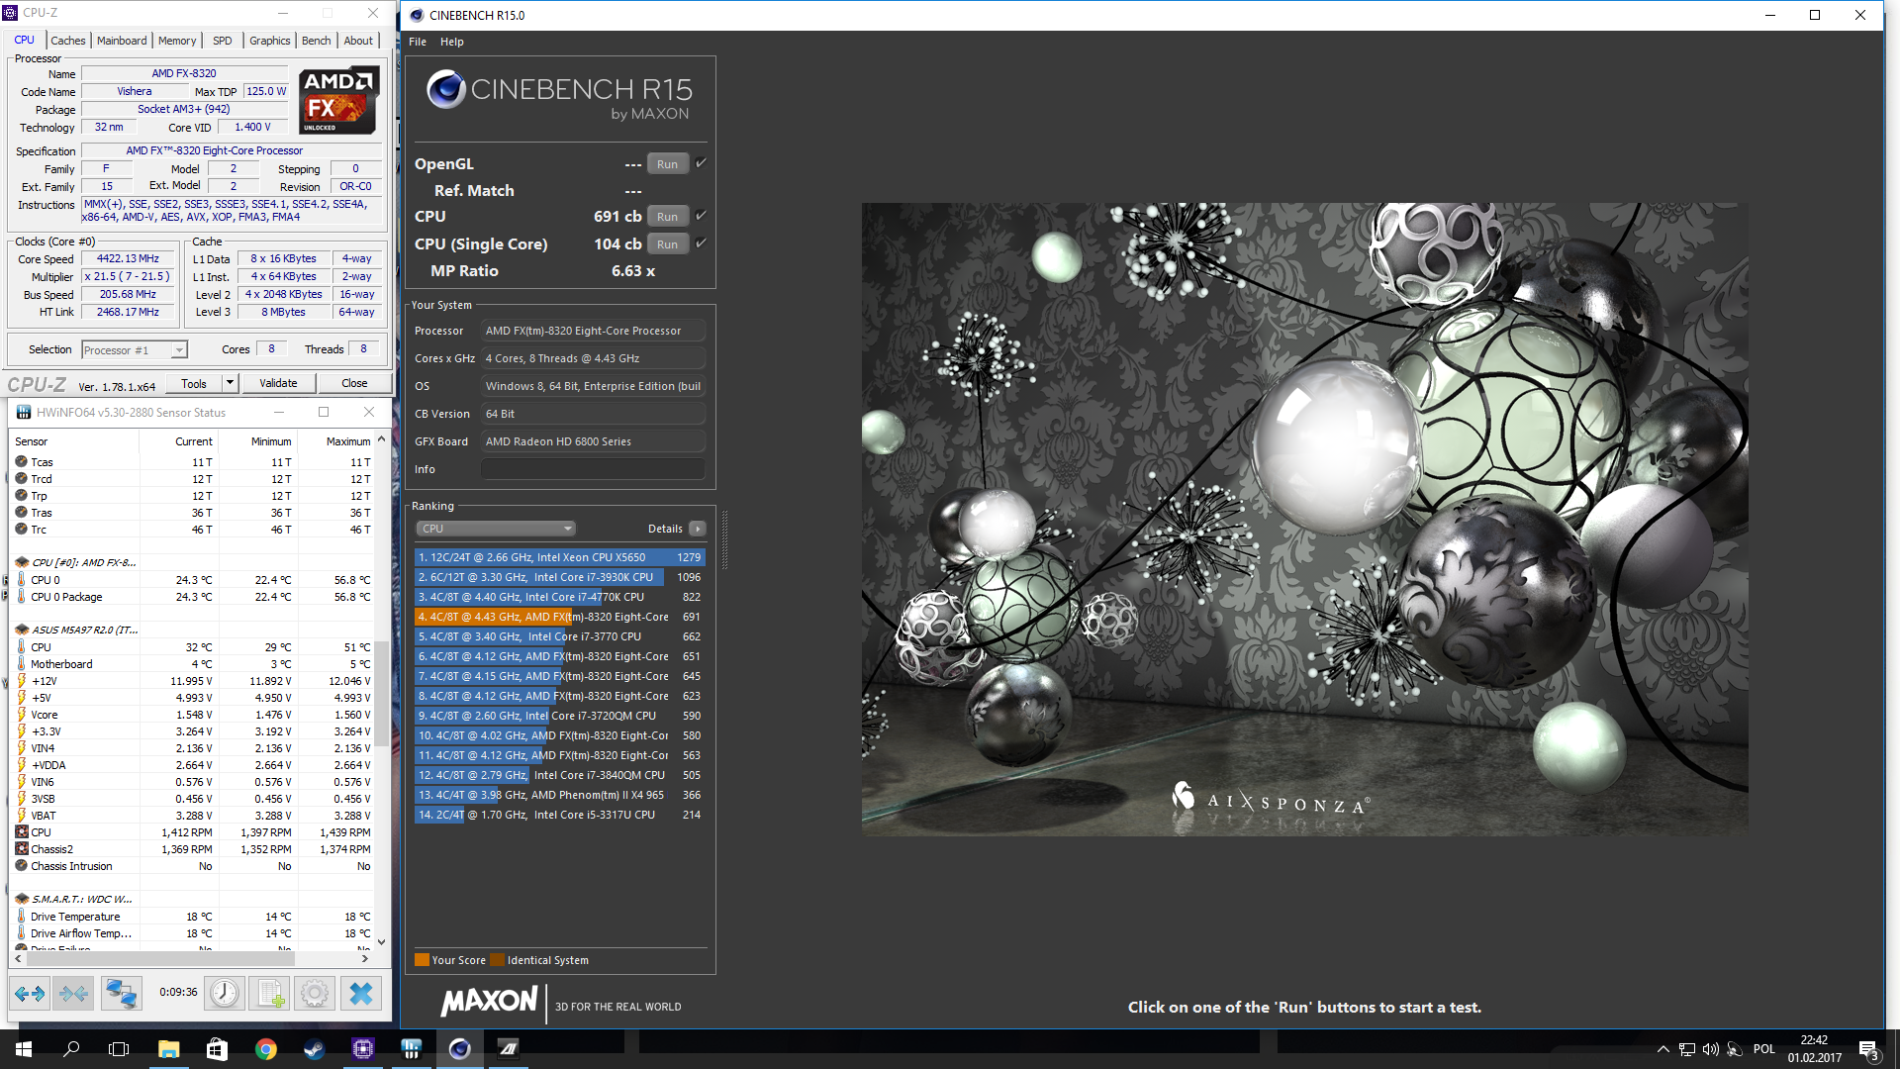Open Steam from taskbar
Image resolution: width=1900 pixels, height=1069 pixels.
(x=314, y=1049)
